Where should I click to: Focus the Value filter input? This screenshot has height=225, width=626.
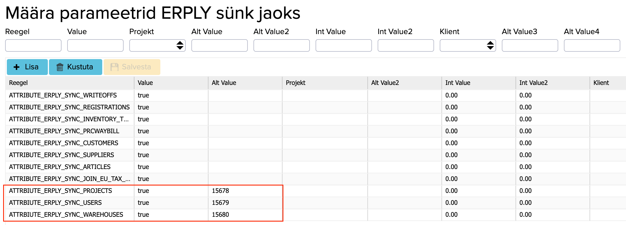pos(95,45)
